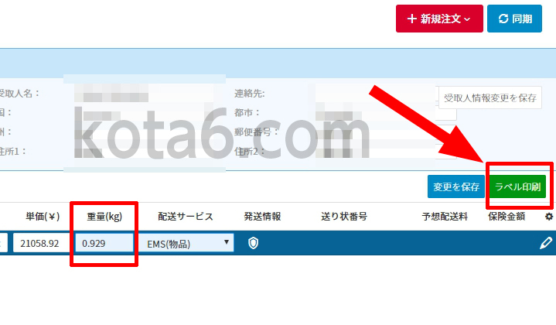The image size is (556, 325).
Task: Click the green ラベル印刷 button
Action: [517, 186]
